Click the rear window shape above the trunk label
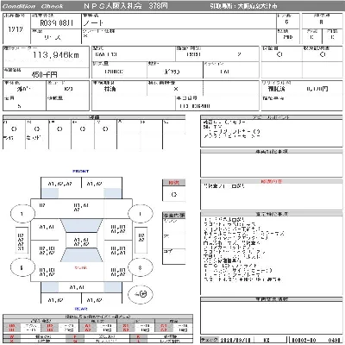This screenshot has height=345, width=345. (82, 255)
